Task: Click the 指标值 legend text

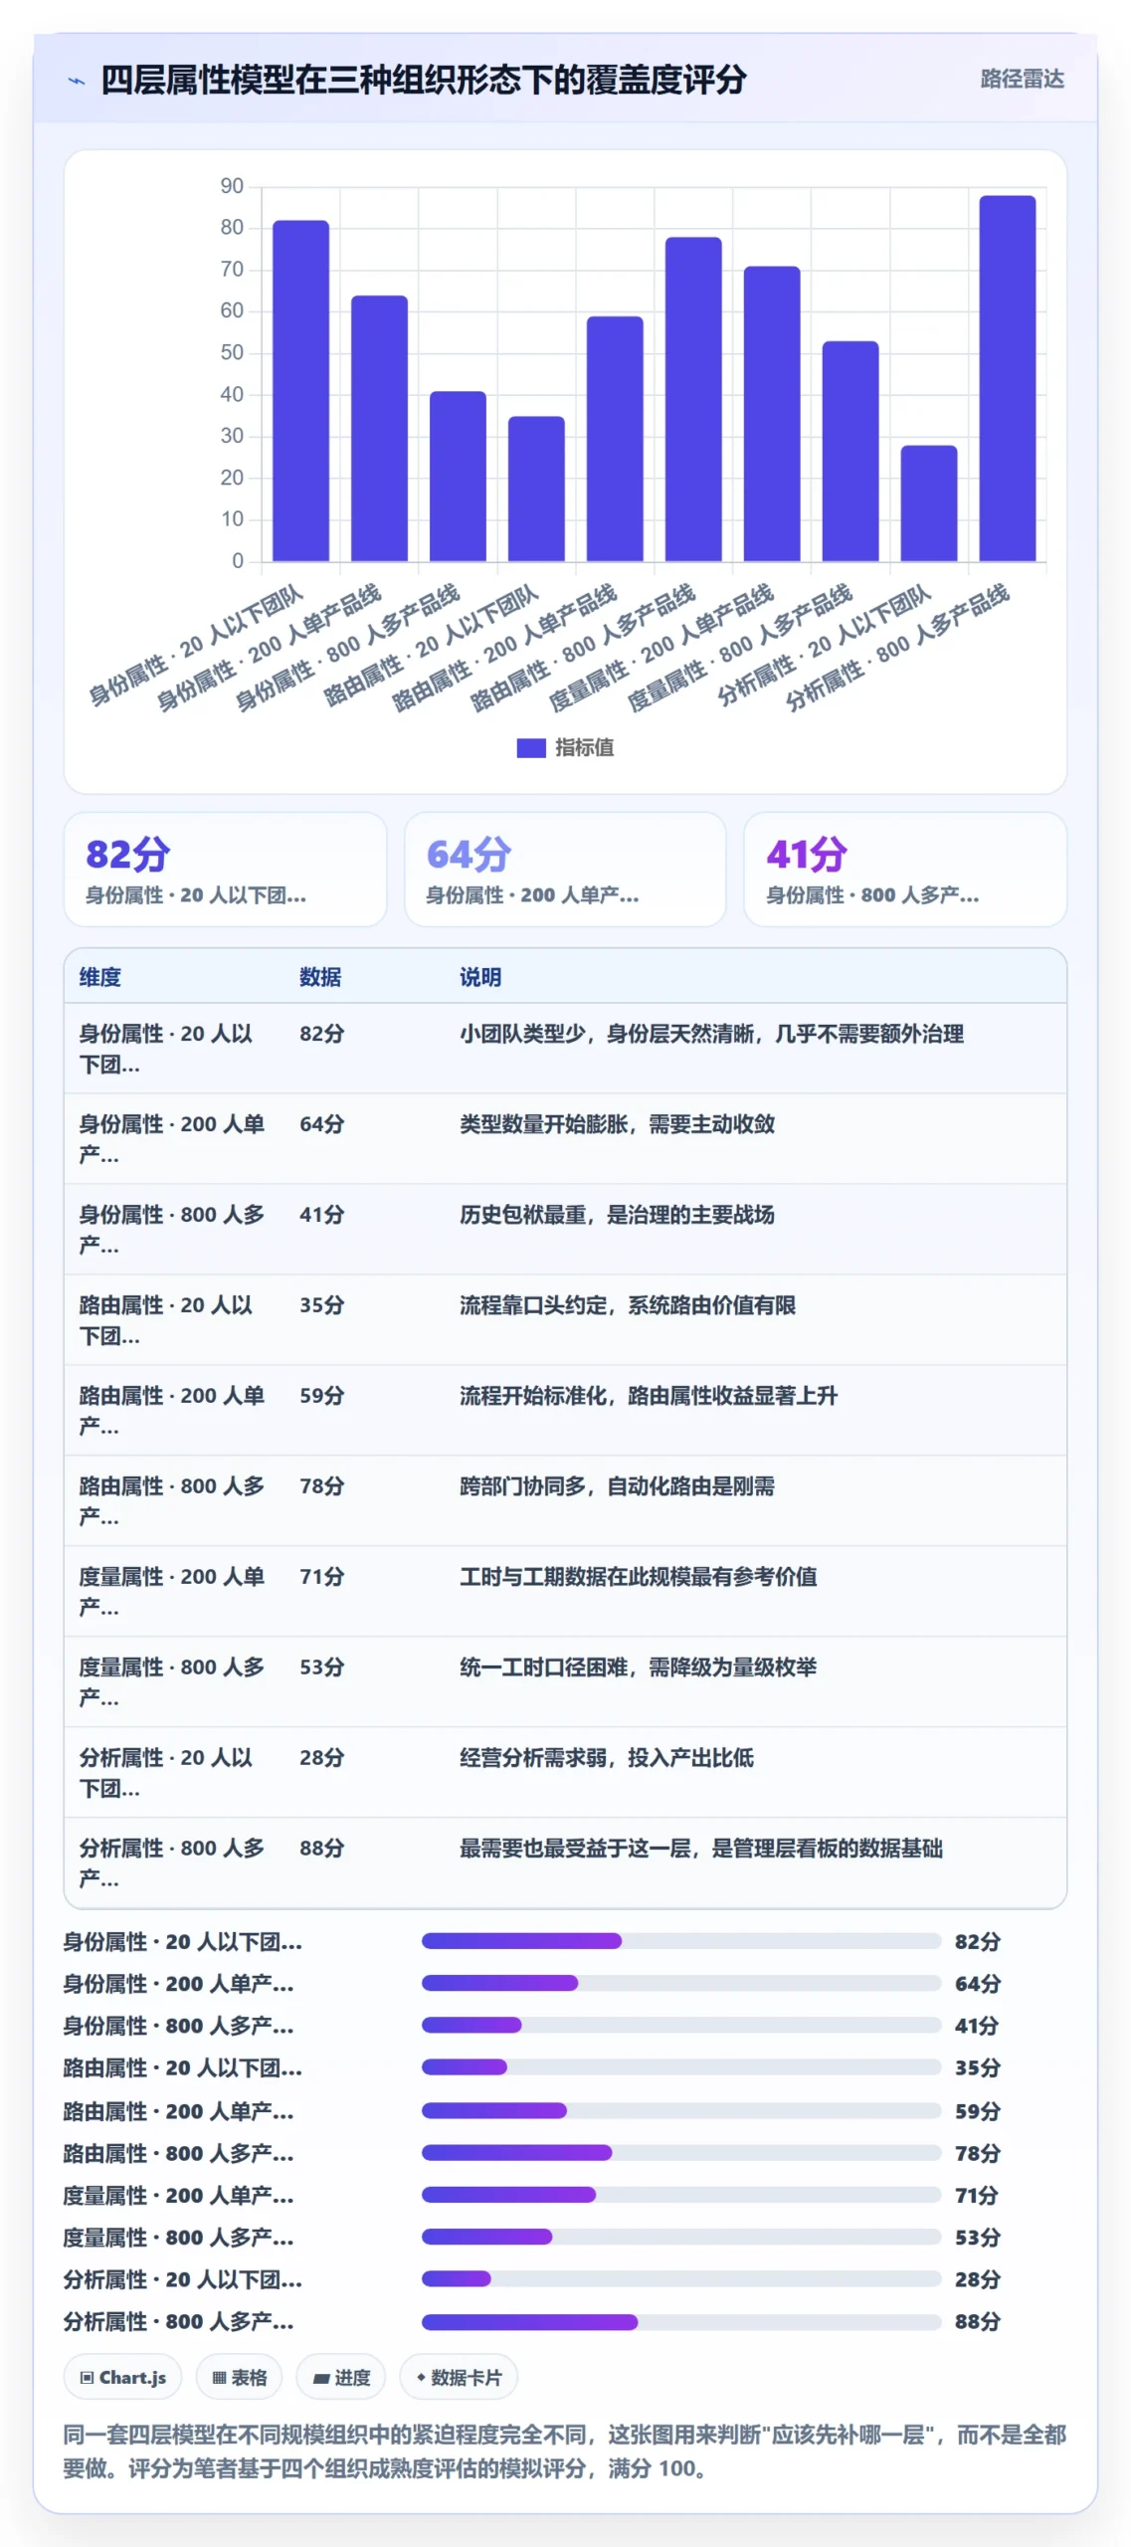Action: pyautogui.click(x=584, y=748)
